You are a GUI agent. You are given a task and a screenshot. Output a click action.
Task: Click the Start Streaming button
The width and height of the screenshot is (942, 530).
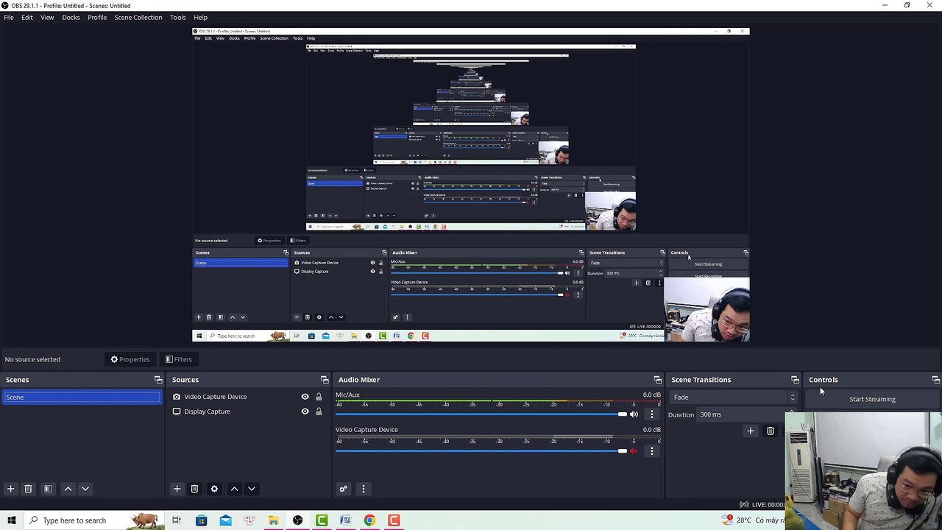click(x=873, y=399)
